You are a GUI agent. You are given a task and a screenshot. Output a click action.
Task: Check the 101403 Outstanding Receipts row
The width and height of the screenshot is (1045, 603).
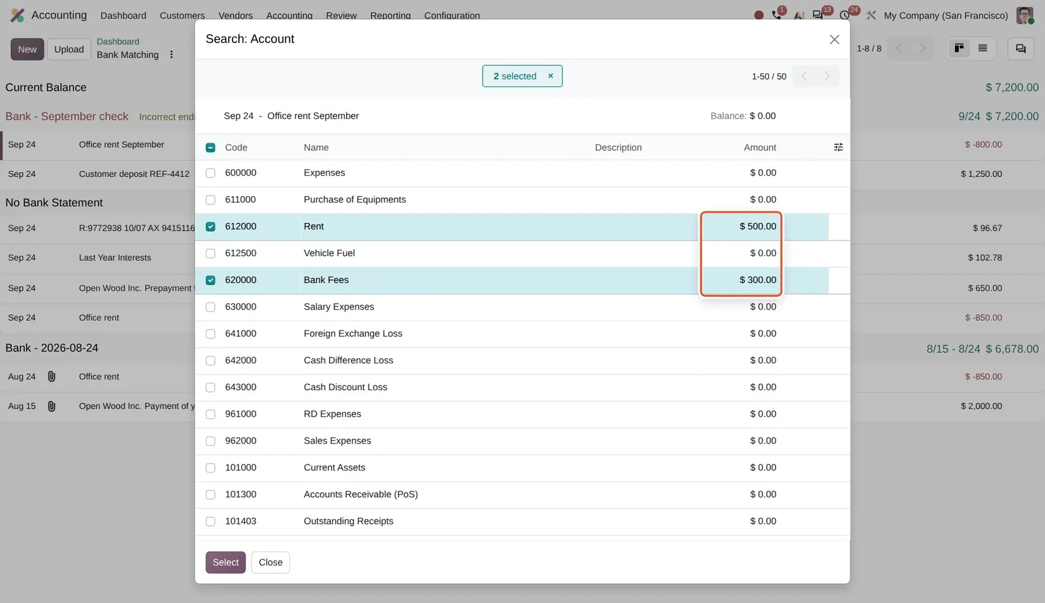[x=210, y=521]
